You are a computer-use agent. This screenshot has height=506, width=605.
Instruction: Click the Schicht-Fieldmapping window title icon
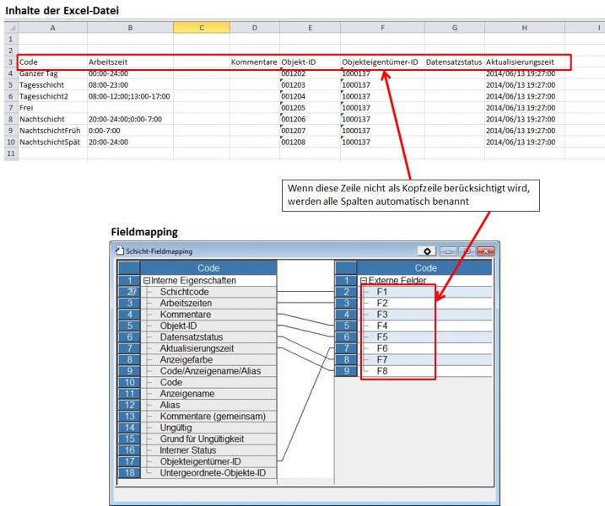point(117,251)
